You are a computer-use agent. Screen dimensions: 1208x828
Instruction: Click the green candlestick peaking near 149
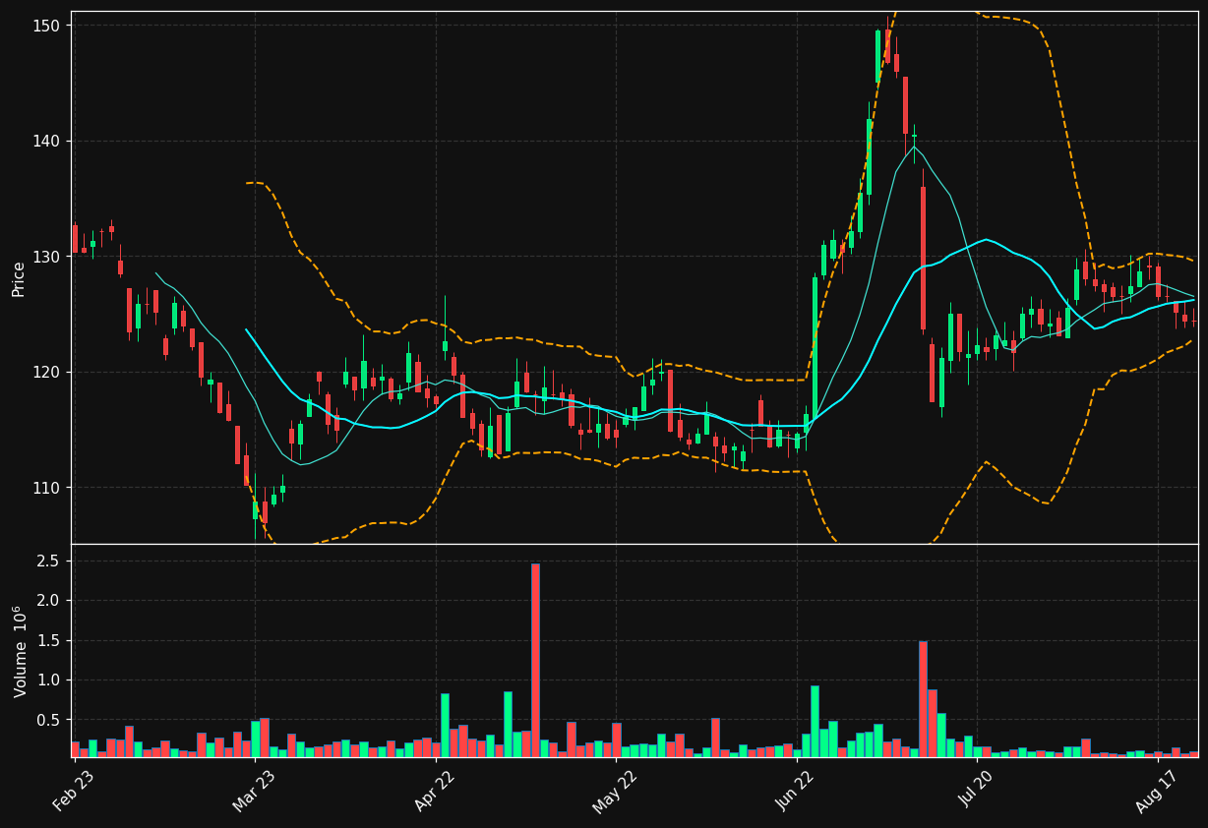877,56
